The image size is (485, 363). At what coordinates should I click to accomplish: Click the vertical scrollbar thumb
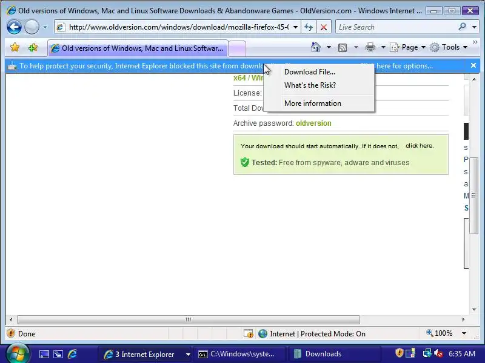click(x=474, y=195)
